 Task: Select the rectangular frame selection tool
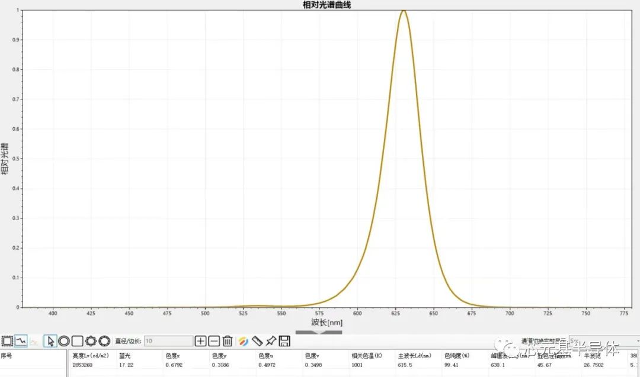coord(7,341)
